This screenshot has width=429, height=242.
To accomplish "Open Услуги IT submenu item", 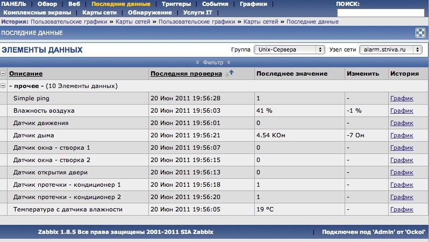I will [197, 12].
